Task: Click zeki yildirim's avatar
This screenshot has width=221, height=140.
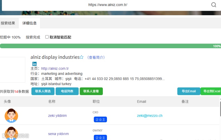Action: [11, 116]
